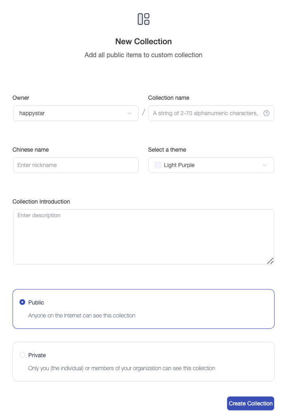Expand the theme dropdown chevron

(x=265, y=165)
